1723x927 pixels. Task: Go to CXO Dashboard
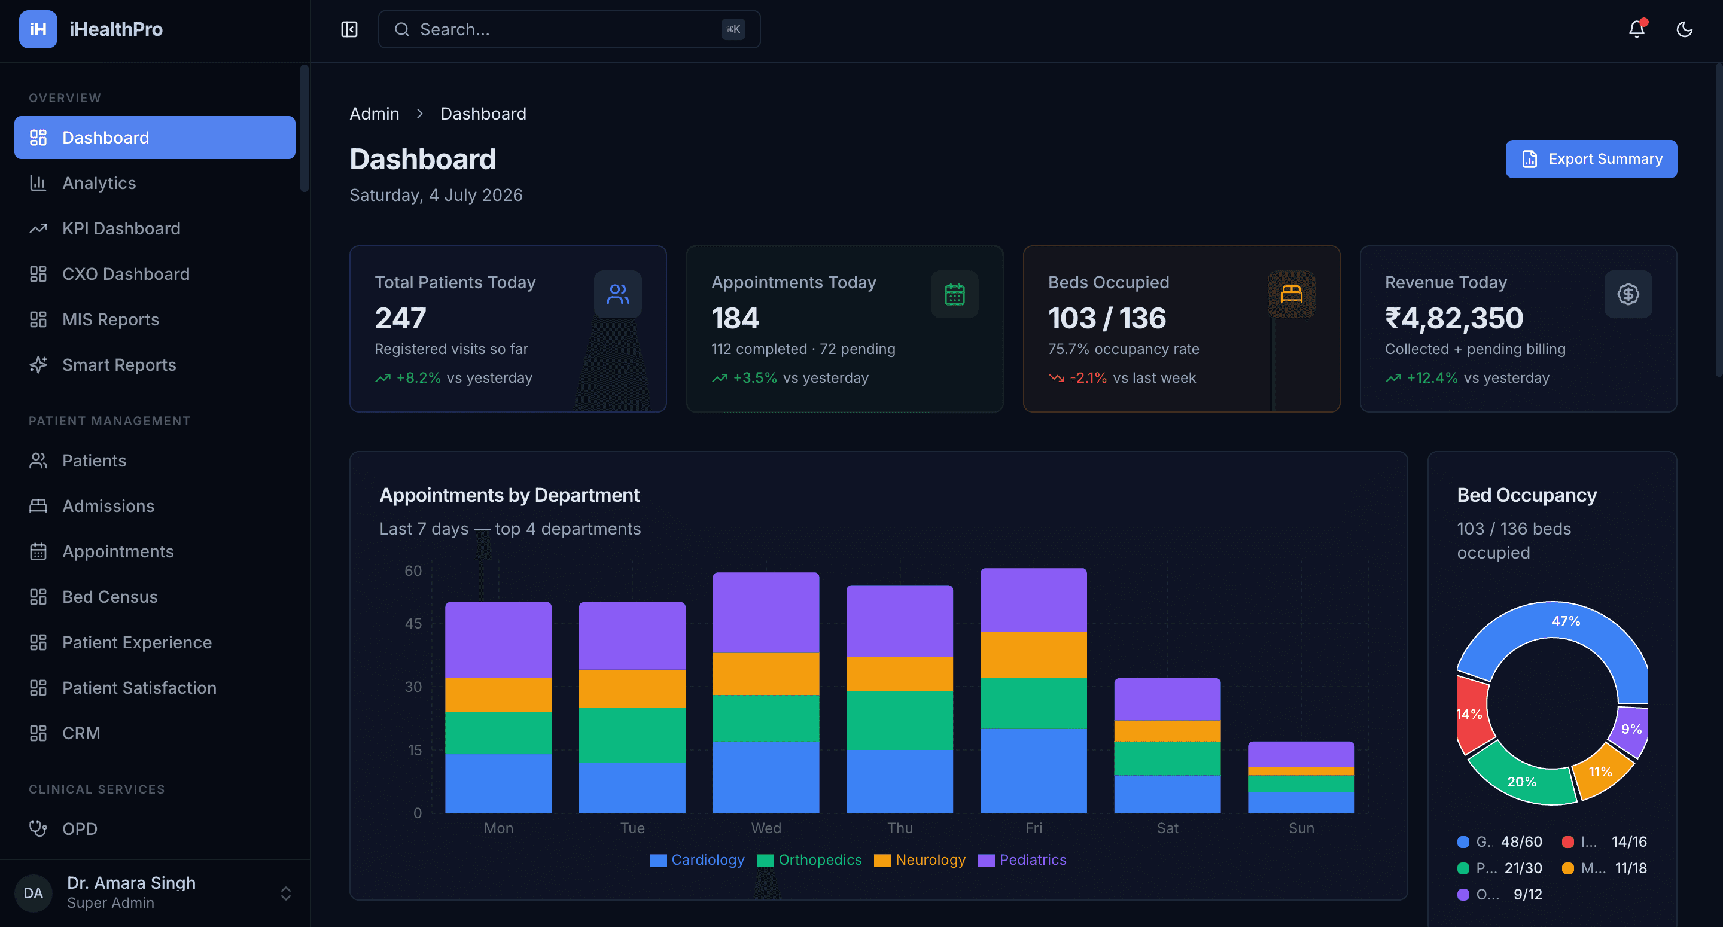pyautogui.click(x=154, y=275)
